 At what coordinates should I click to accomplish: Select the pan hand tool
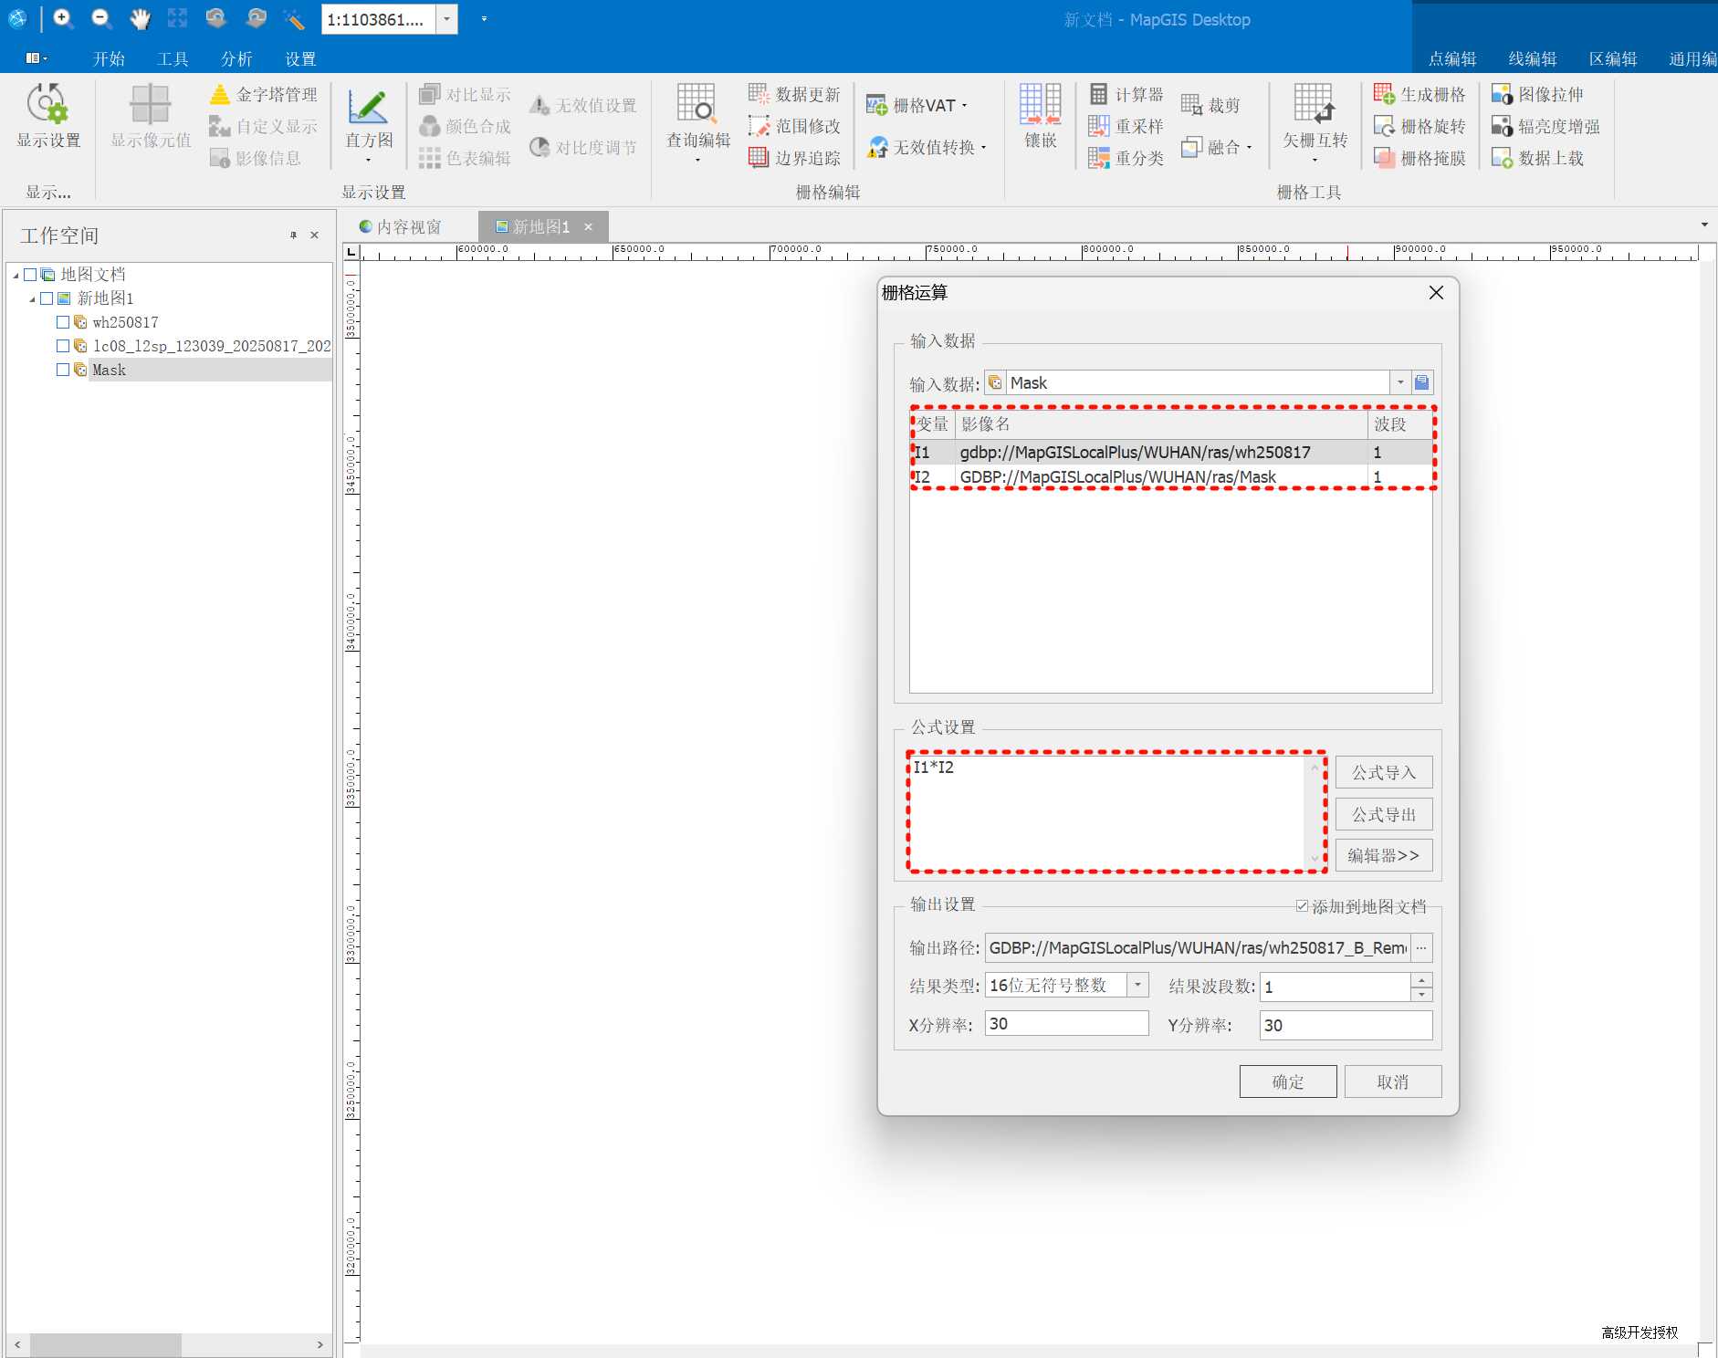click(140, 18)
